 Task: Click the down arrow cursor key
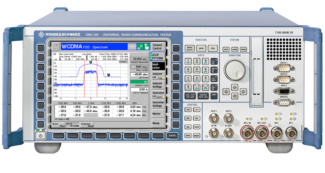[x=235, y=96]
